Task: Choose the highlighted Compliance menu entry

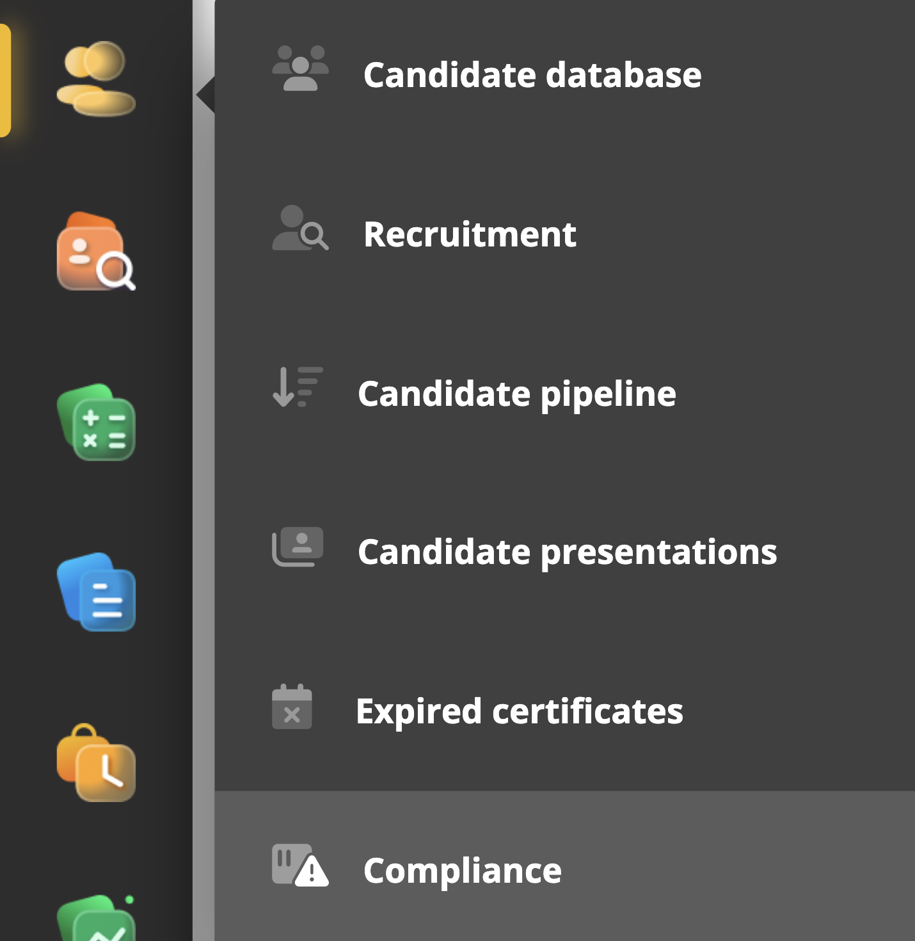Action: click(x=462, y=871)
